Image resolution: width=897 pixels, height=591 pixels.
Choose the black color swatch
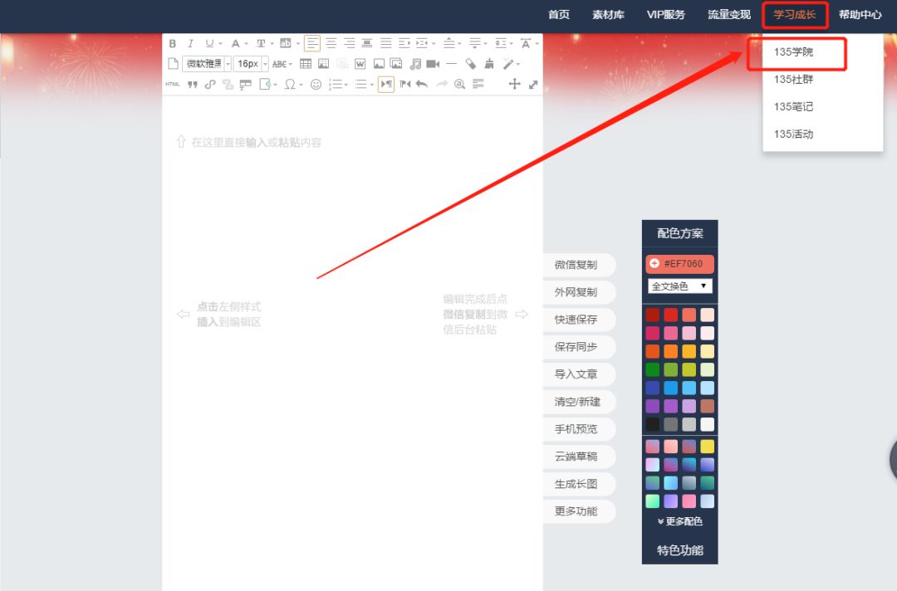point(652,424)
